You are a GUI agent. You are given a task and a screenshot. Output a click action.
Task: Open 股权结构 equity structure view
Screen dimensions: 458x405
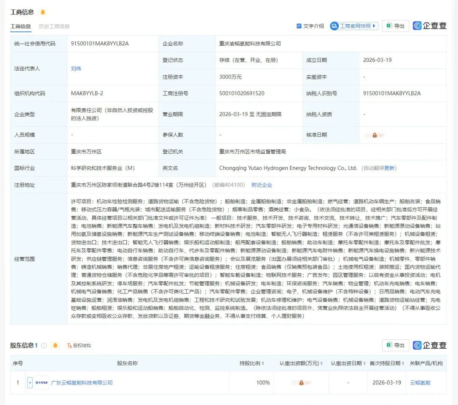click(79, 345)
